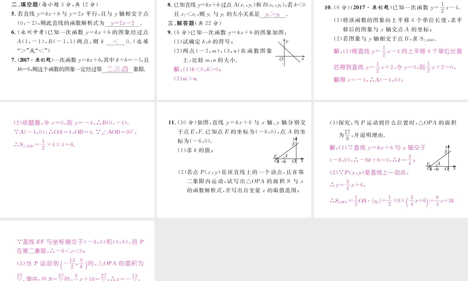
Task: Click the line 11.(10分)如图,直线y=kx+6
Action: (x=237, y=122)
